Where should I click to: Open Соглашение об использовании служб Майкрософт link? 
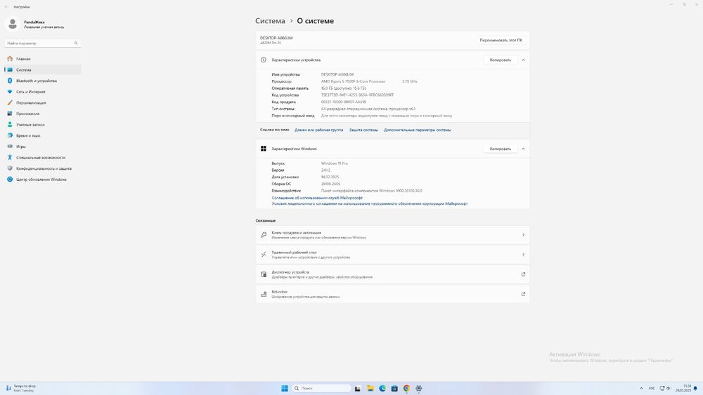tap(317, 198)
